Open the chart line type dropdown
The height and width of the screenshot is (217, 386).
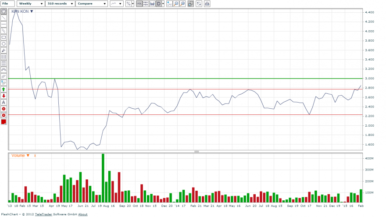(116, 4)
